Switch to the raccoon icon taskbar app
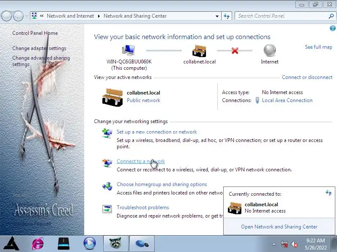The height and width of the screenshot is (252, 337). coord(115,244)
